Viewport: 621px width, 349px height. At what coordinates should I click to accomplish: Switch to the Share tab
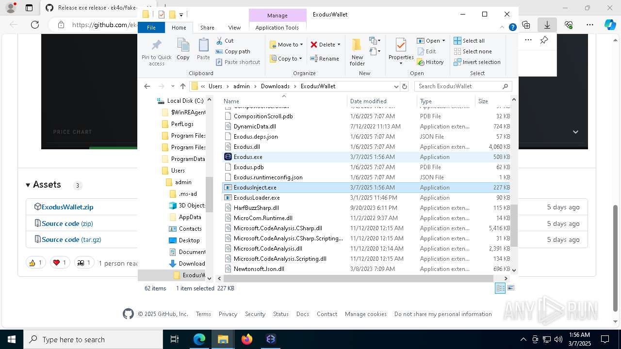[207, 28]
